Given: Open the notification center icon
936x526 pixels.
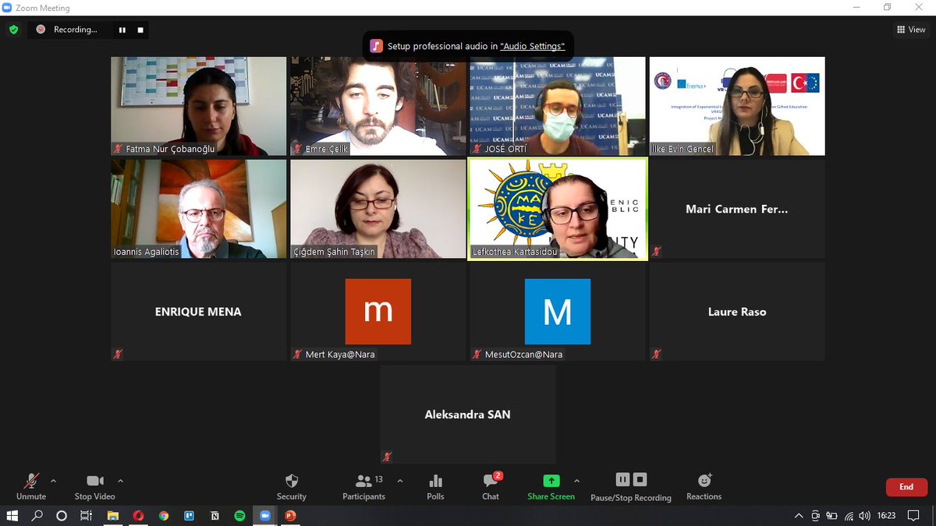Looking at the screenshot, I should [x=913, y=516].
